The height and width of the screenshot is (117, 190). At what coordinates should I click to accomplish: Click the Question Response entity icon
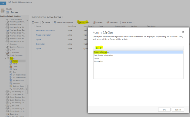8,47
